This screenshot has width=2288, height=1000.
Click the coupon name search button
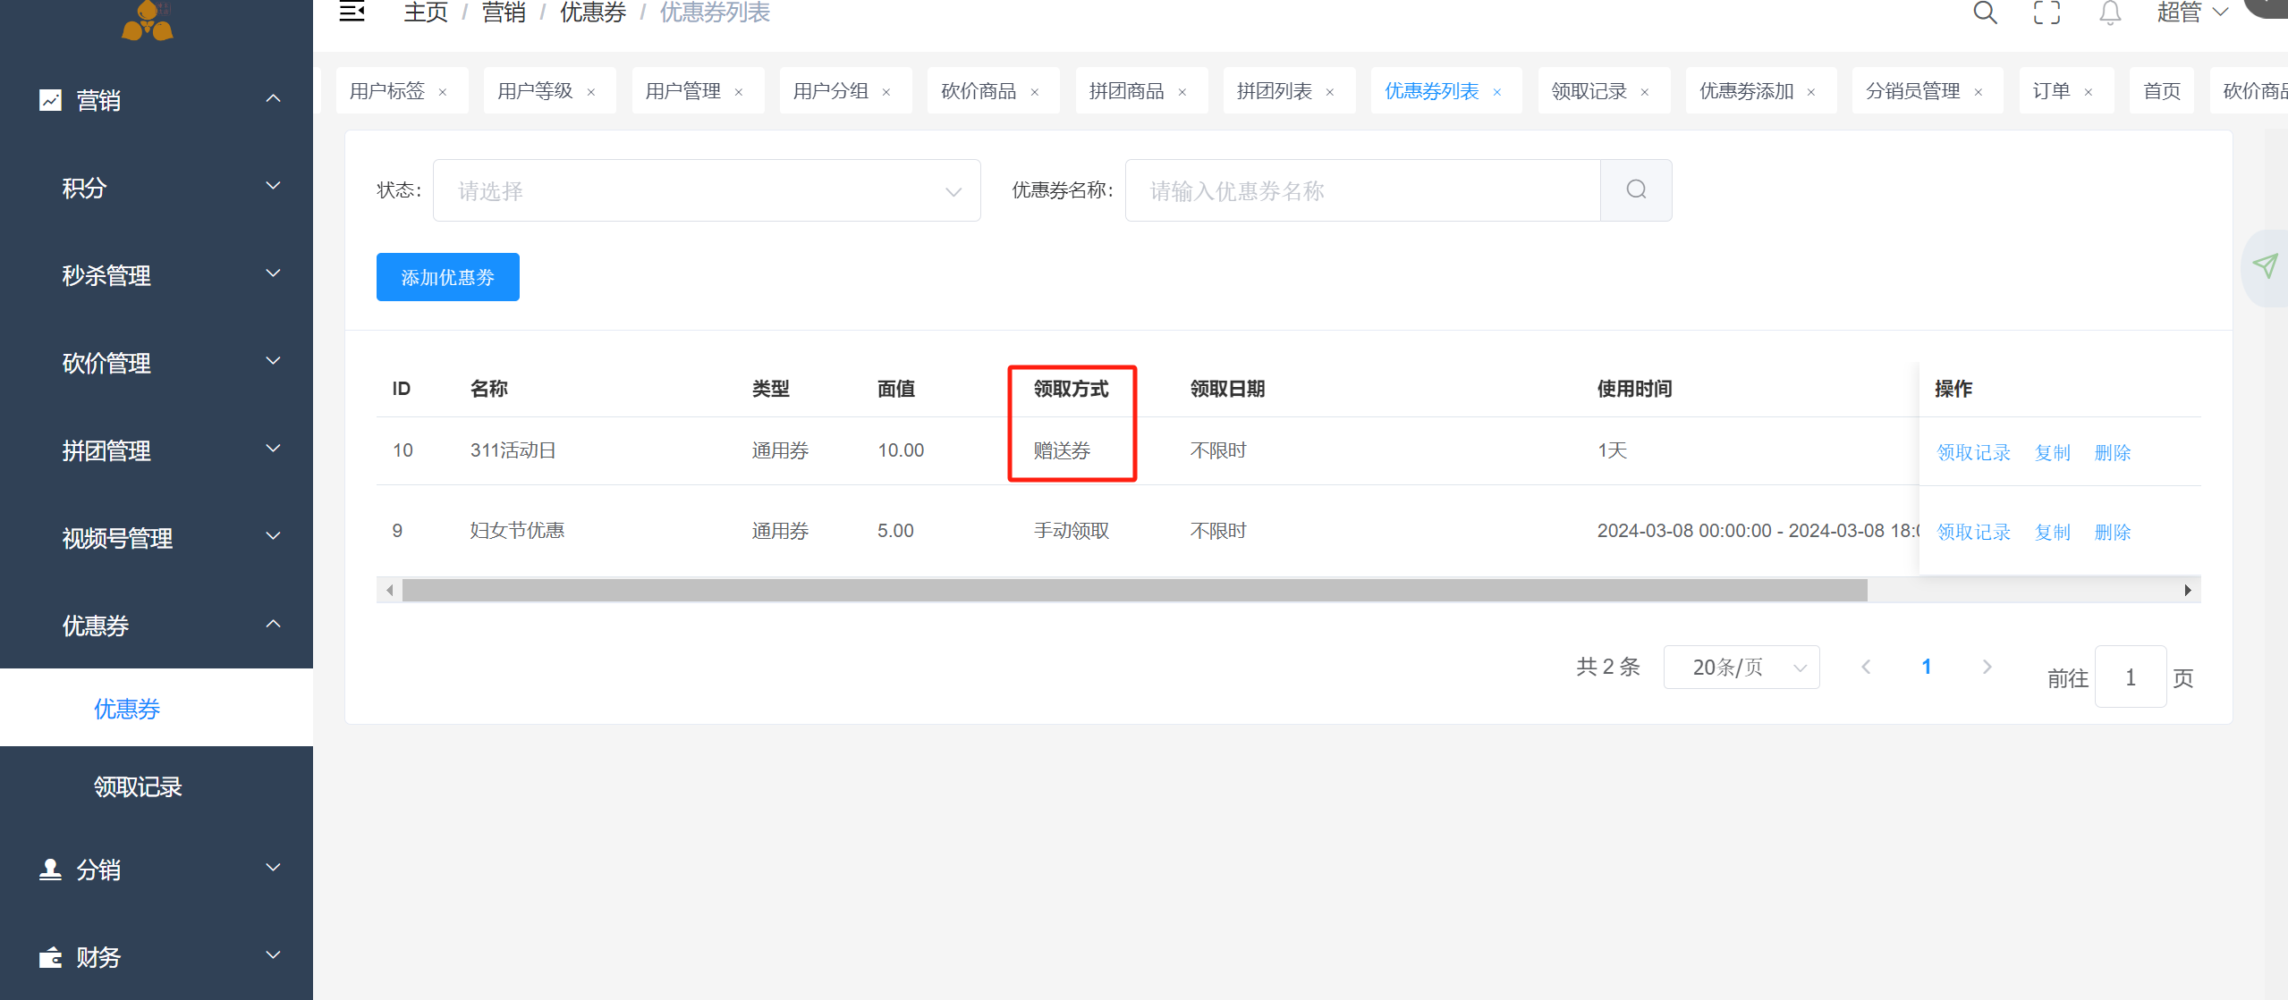point(1636,189)
